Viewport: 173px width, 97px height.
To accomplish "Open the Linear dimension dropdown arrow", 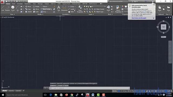I will point(75,6).
